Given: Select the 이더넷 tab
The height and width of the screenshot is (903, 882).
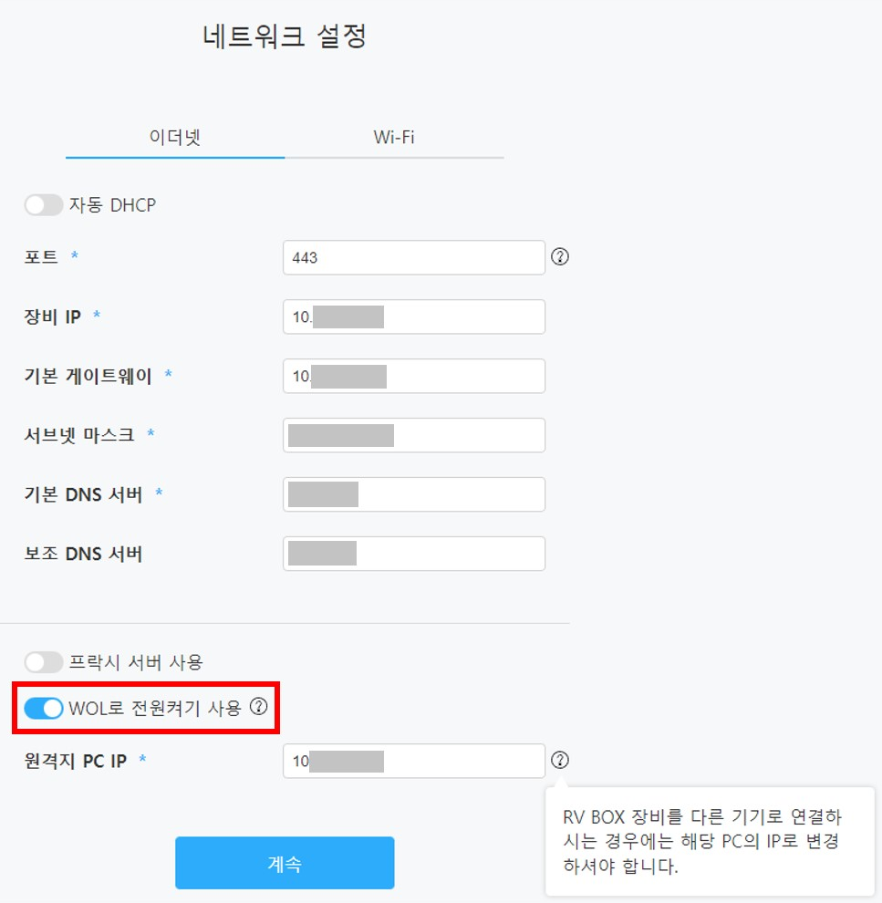Looking at the screenshot, I should 175,138.
